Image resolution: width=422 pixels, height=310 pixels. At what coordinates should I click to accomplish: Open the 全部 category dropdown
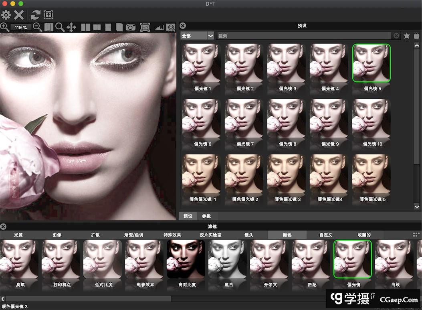(197, 36)
